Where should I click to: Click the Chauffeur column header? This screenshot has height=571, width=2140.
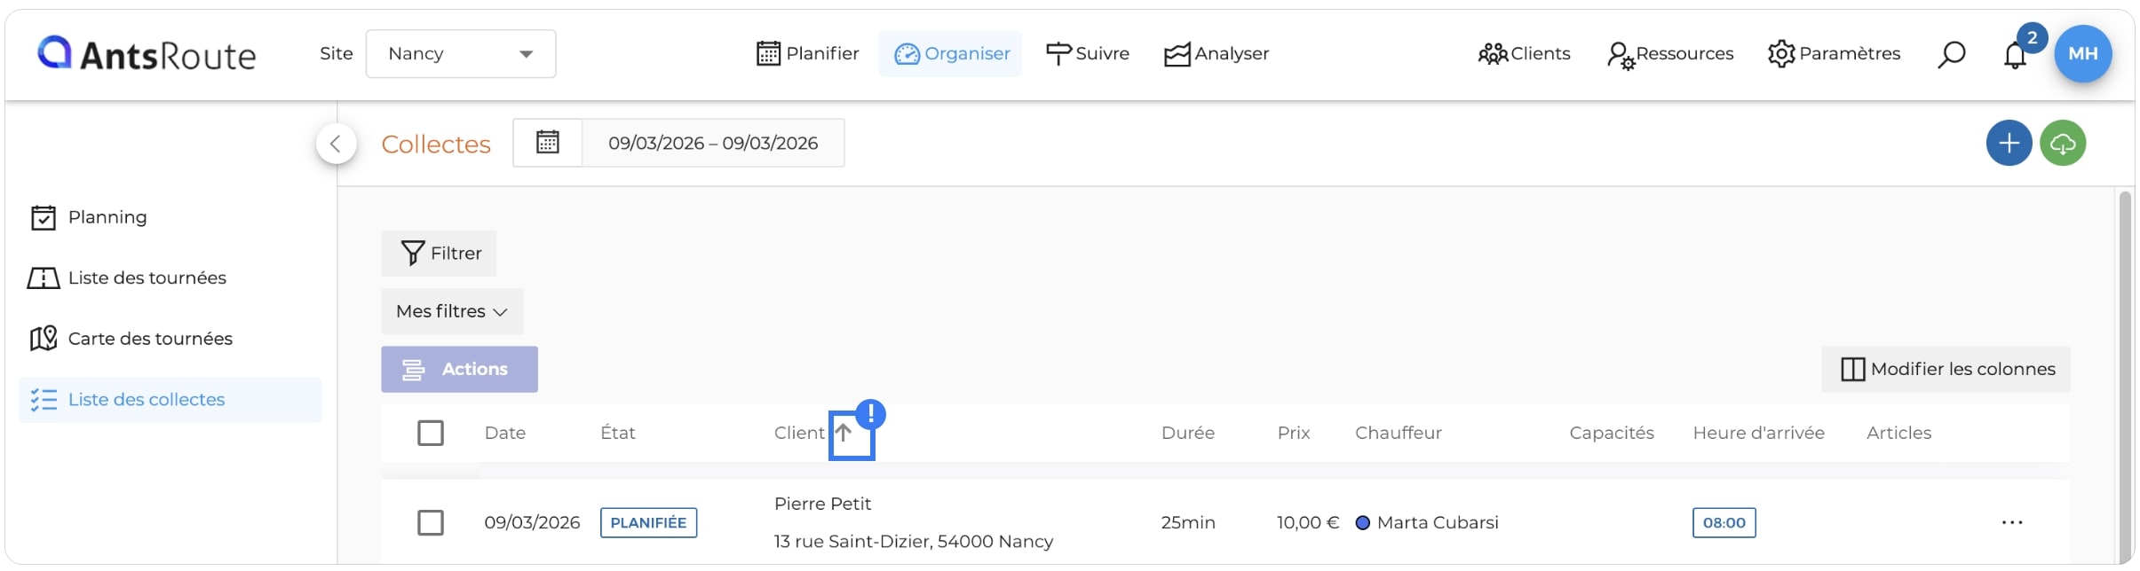click(1399, 433)
